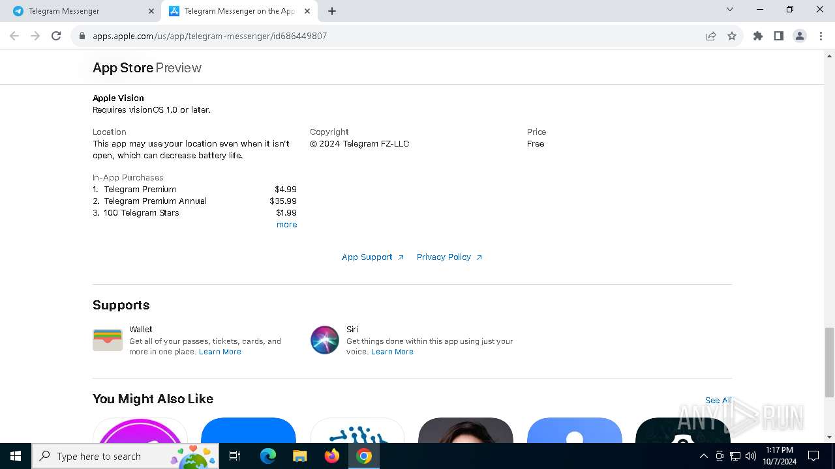Image resolution: width=835 pixels, height=469 pixels.
Task: Open the Privacy Policy link
Action: click(449, 257)
